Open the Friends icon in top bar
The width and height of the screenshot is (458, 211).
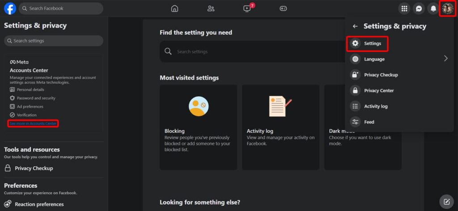[211, 8]
